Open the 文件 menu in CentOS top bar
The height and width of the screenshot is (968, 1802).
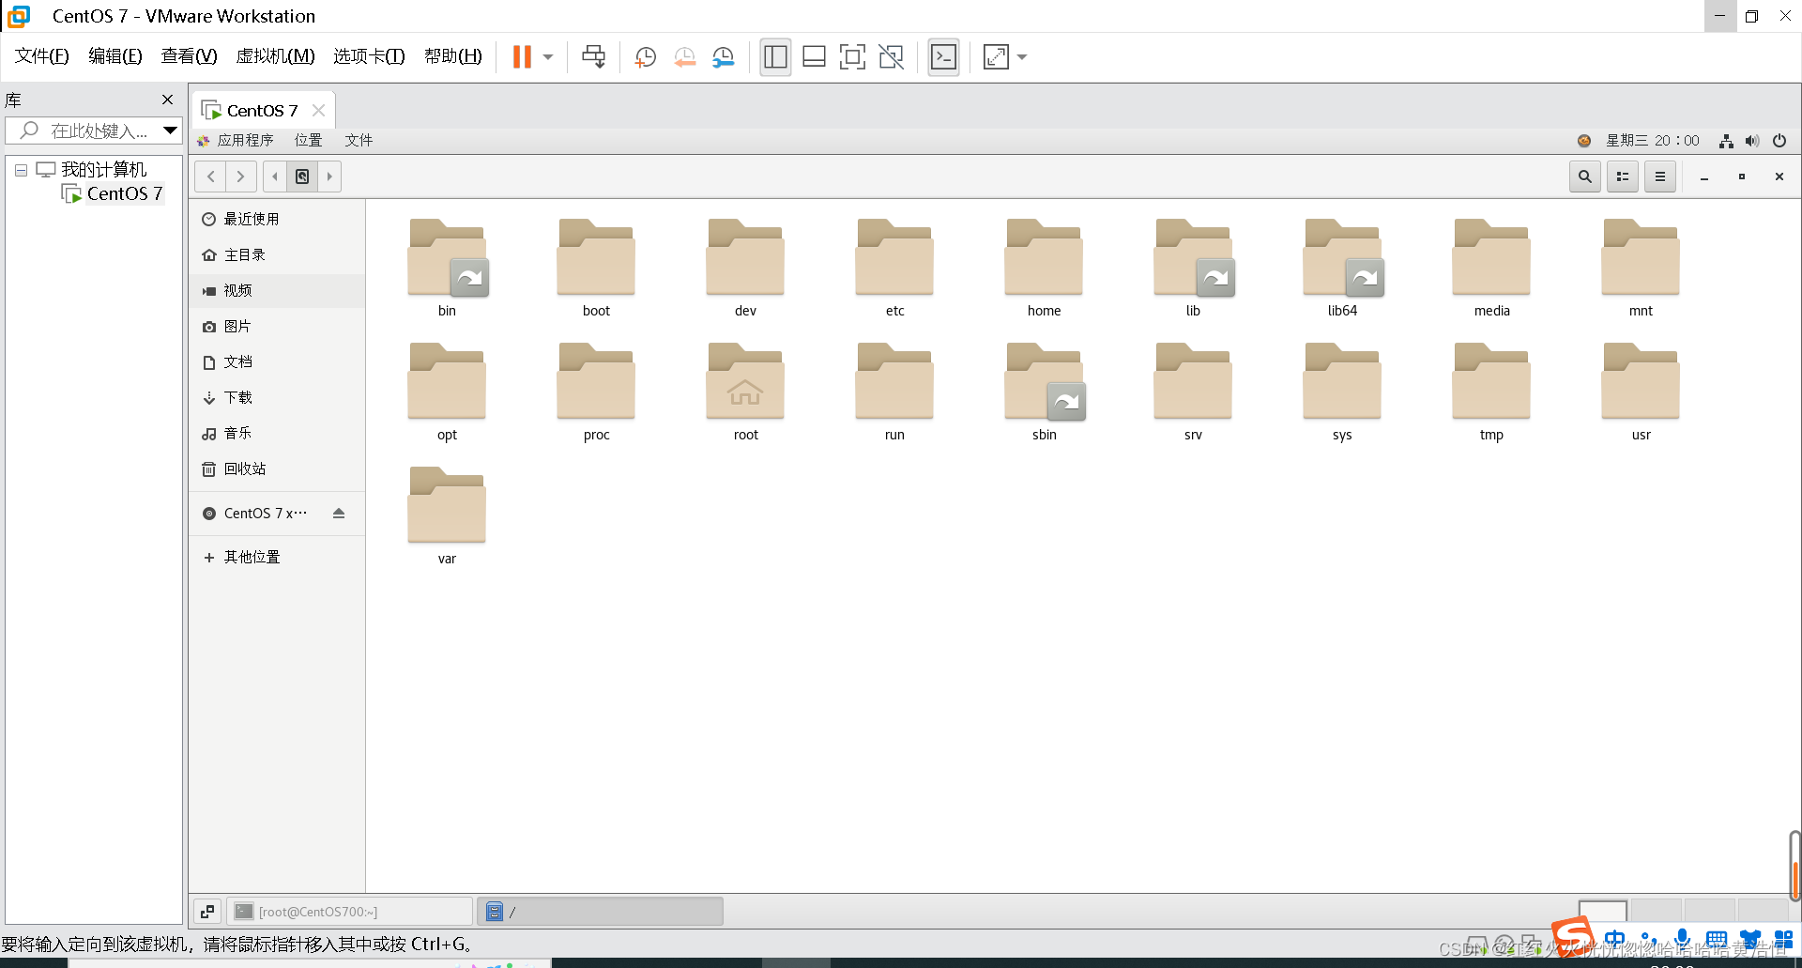(x=359, y=140)
